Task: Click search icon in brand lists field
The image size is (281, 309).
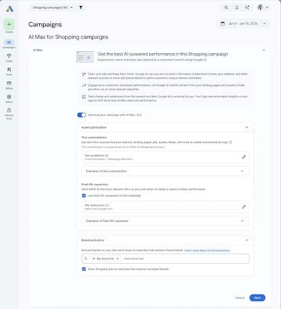Action: [x=86, y=258]
